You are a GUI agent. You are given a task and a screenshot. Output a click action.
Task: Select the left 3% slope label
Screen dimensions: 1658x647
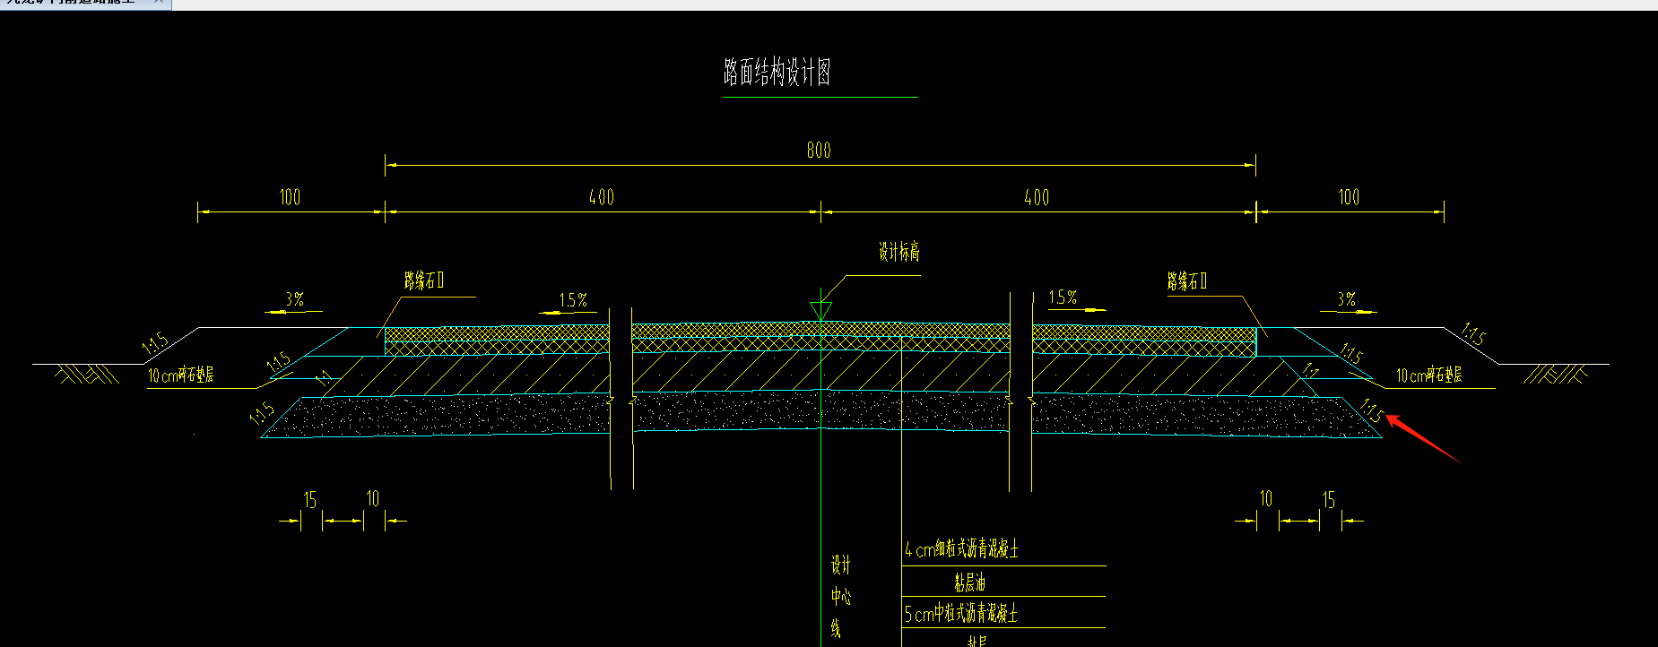click(x=295, y=299)
